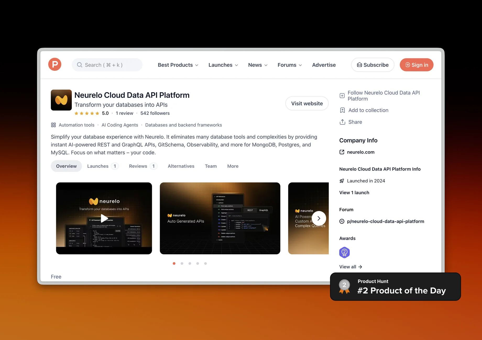Click the categories grid icon near Automation tools
The height and width of the screenshot is (340, 482).
[x=53, y=125]
